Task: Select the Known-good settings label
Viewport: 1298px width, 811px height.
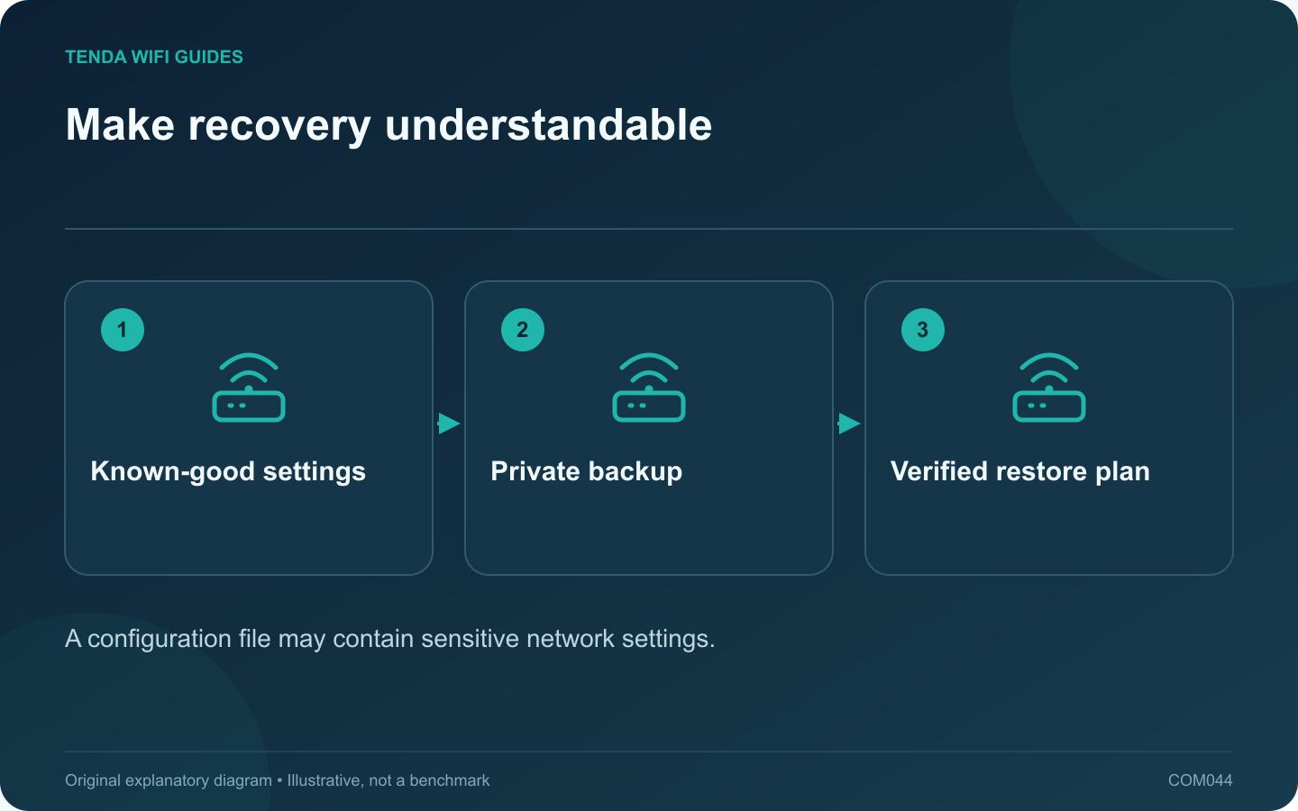Action: click(228, 471)
